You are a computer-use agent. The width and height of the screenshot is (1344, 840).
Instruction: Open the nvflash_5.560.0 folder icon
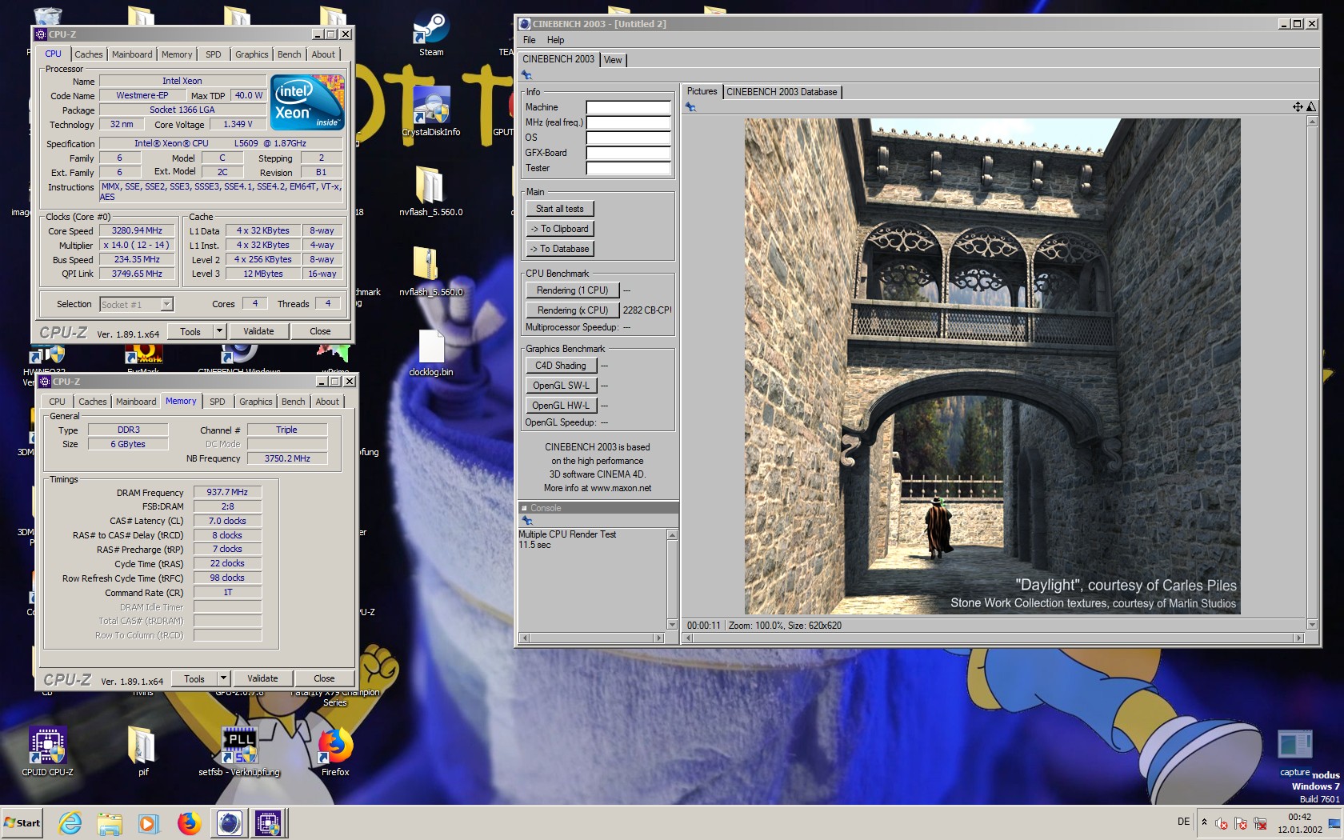(x=431, y=190)
